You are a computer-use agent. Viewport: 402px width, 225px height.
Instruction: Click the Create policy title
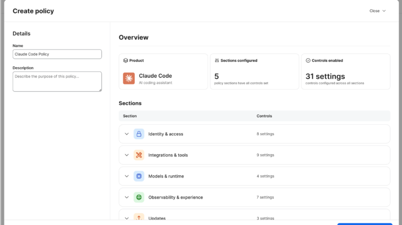33,11
